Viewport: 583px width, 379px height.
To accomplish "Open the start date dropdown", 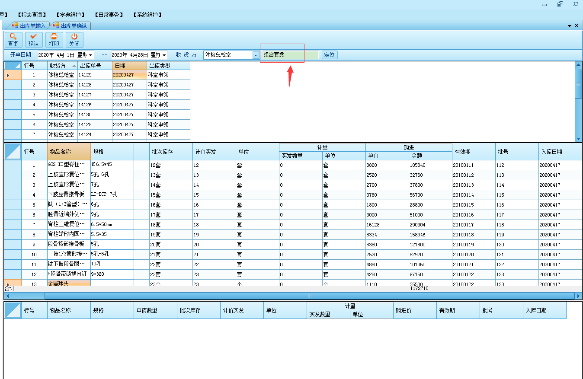I will [x=91, y=55].
